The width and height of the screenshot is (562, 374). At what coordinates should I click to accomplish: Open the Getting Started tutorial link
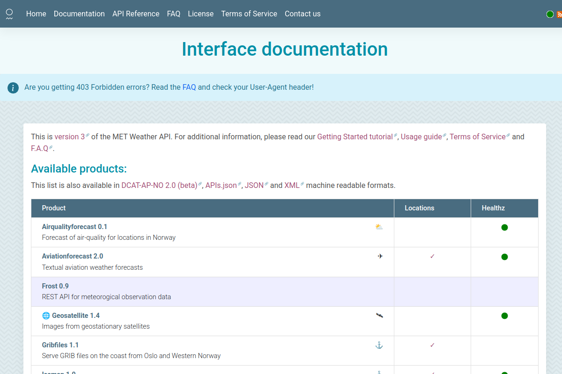[357, 137]
